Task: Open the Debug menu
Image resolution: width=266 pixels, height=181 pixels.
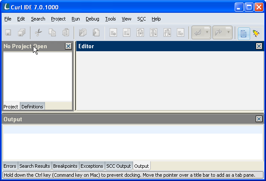Action: pos(92,19)
